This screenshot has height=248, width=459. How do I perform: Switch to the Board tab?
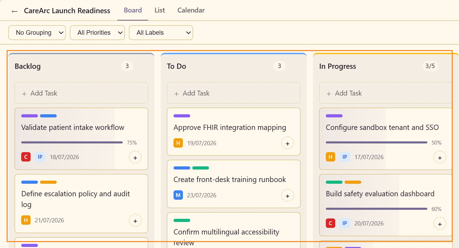[133, 10]
